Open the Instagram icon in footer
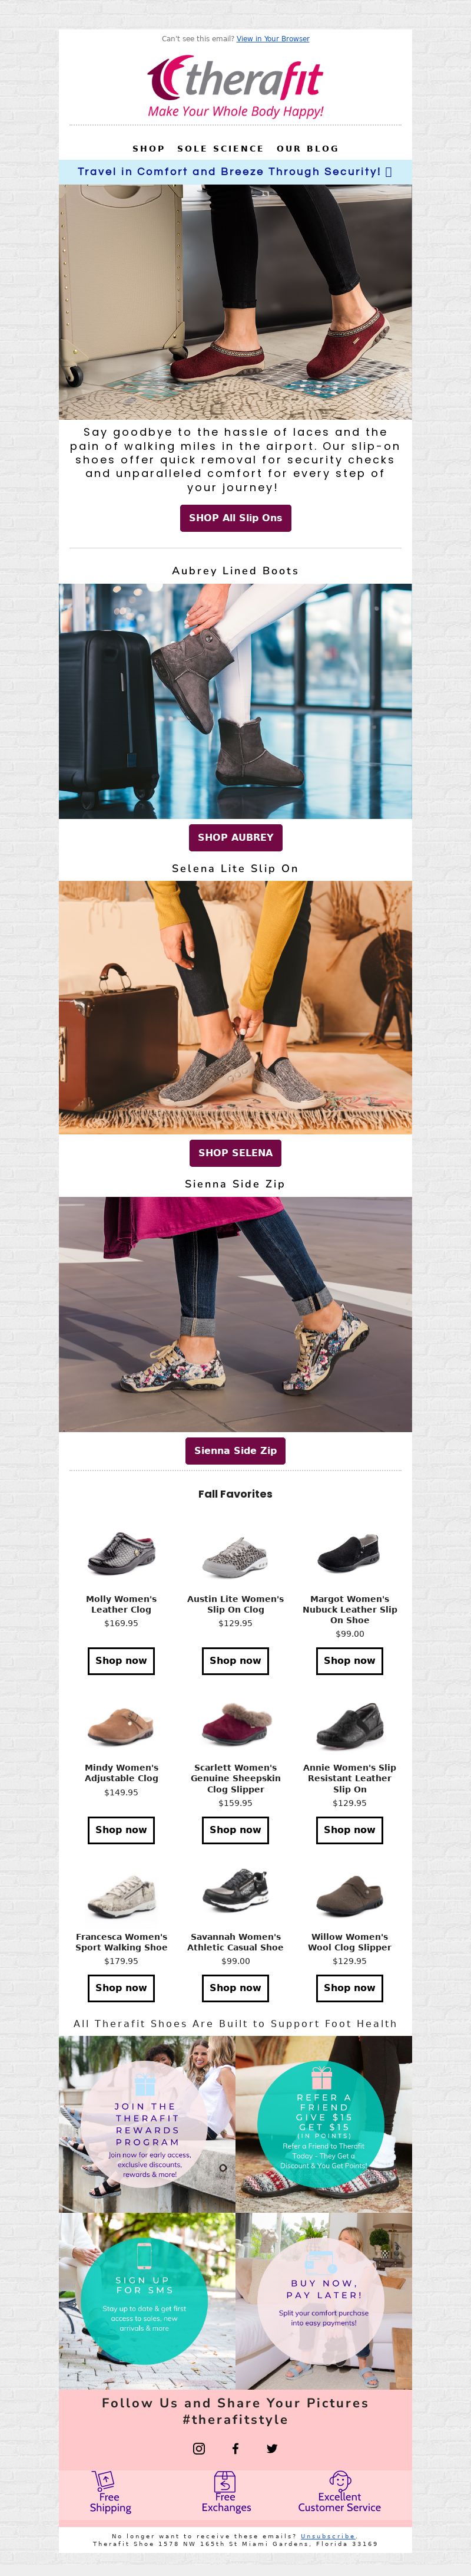Viewport: 471px width, 2576px height. (198, 2448)
